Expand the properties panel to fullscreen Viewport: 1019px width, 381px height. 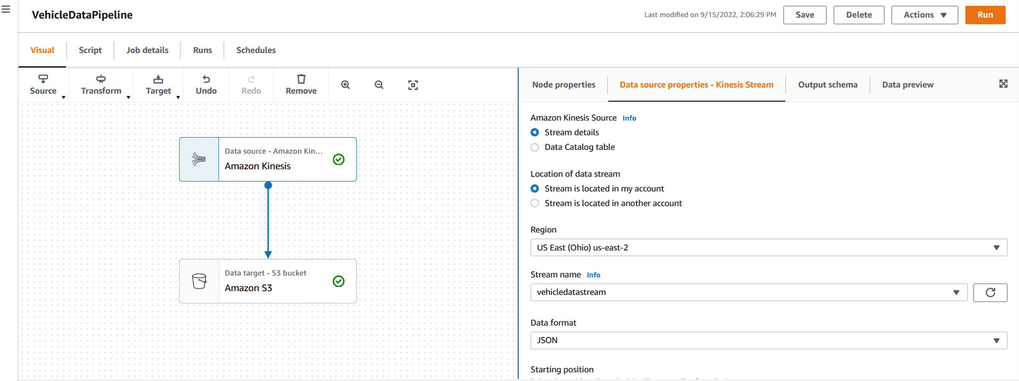click(x=1003, y=84)
